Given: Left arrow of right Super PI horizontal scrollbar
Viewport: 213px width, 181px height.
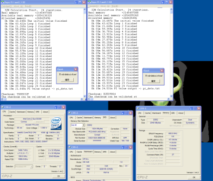Looking at the screenshot, I should point(89,99).
